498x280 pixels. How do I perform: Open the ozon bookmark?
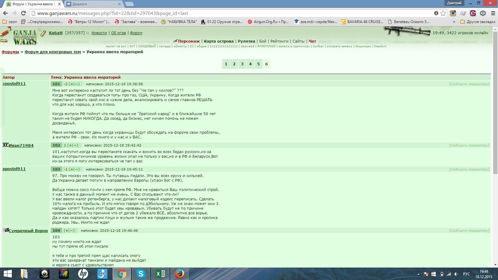tap(10, 21)
